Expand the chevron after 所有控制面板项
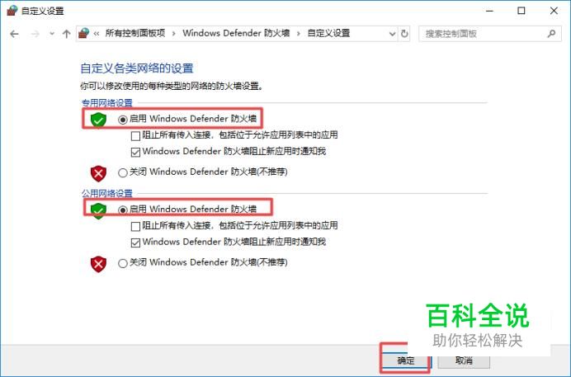This screenshot has height=377, width=571. click(174, 34)
